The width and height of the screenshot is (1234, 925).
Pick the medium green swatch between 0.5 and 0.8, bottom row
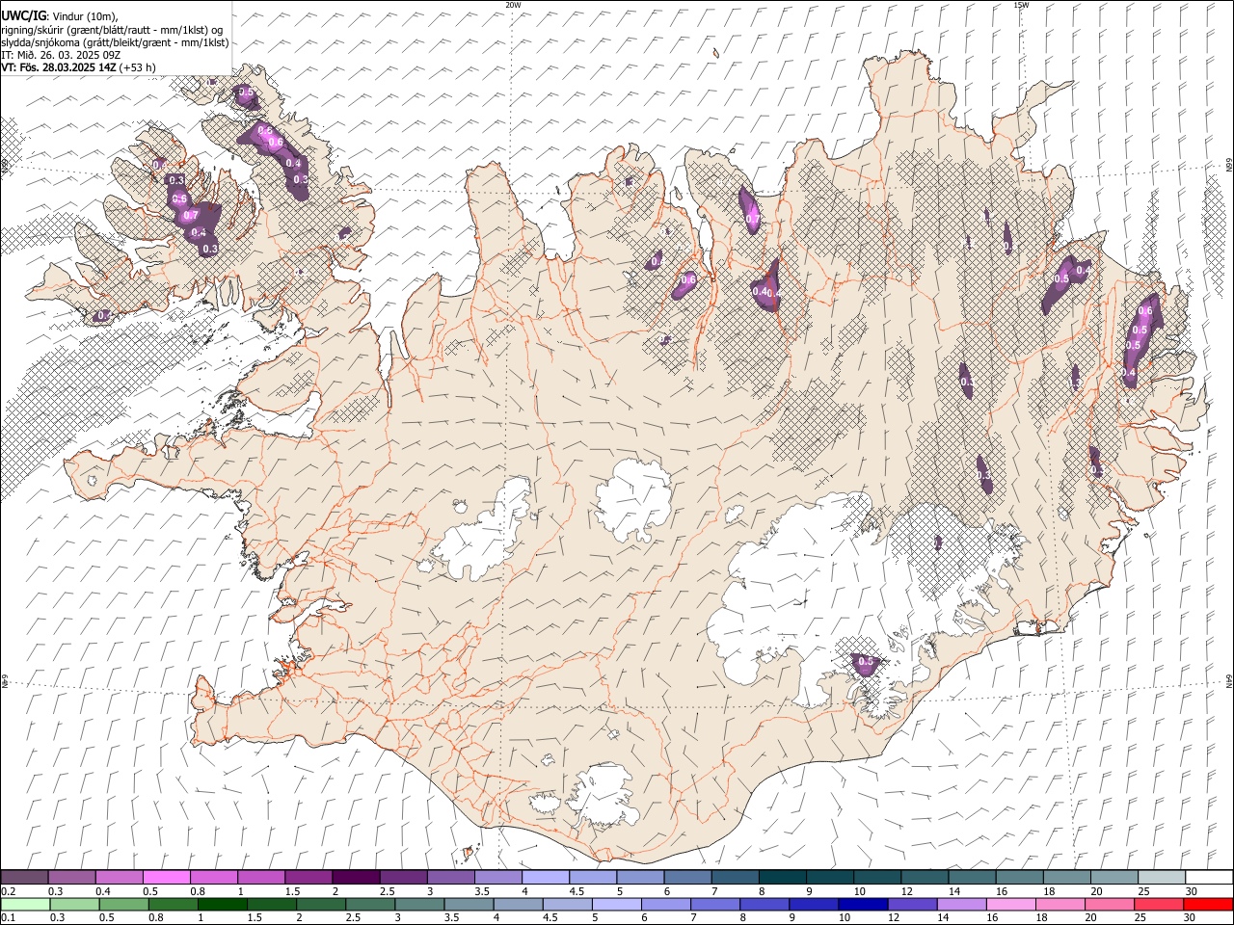(124, 905)
